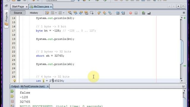The width and height of the screenshot is (190, 107).
Task: Go to Find Next Occurrence icon
Action: point(81,13)
